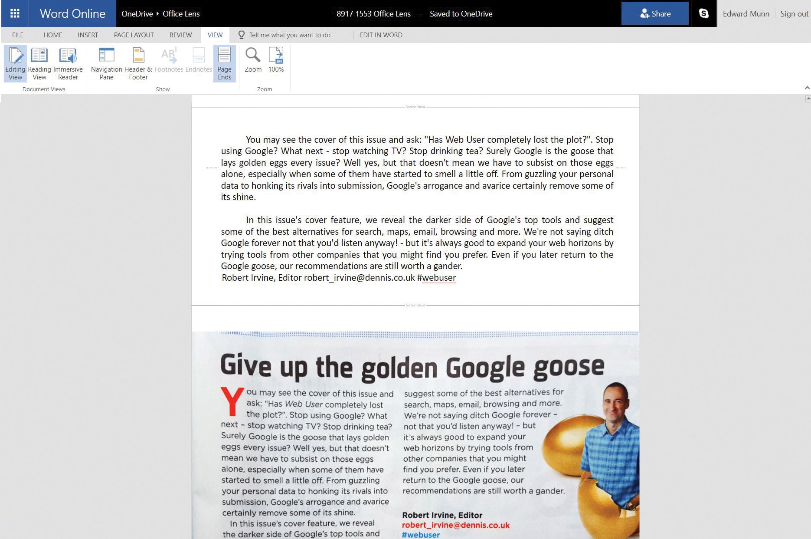This screenshot has height=539, width=811.
Task: Click the scroll up arrow of document
Action: coord(808,99)
